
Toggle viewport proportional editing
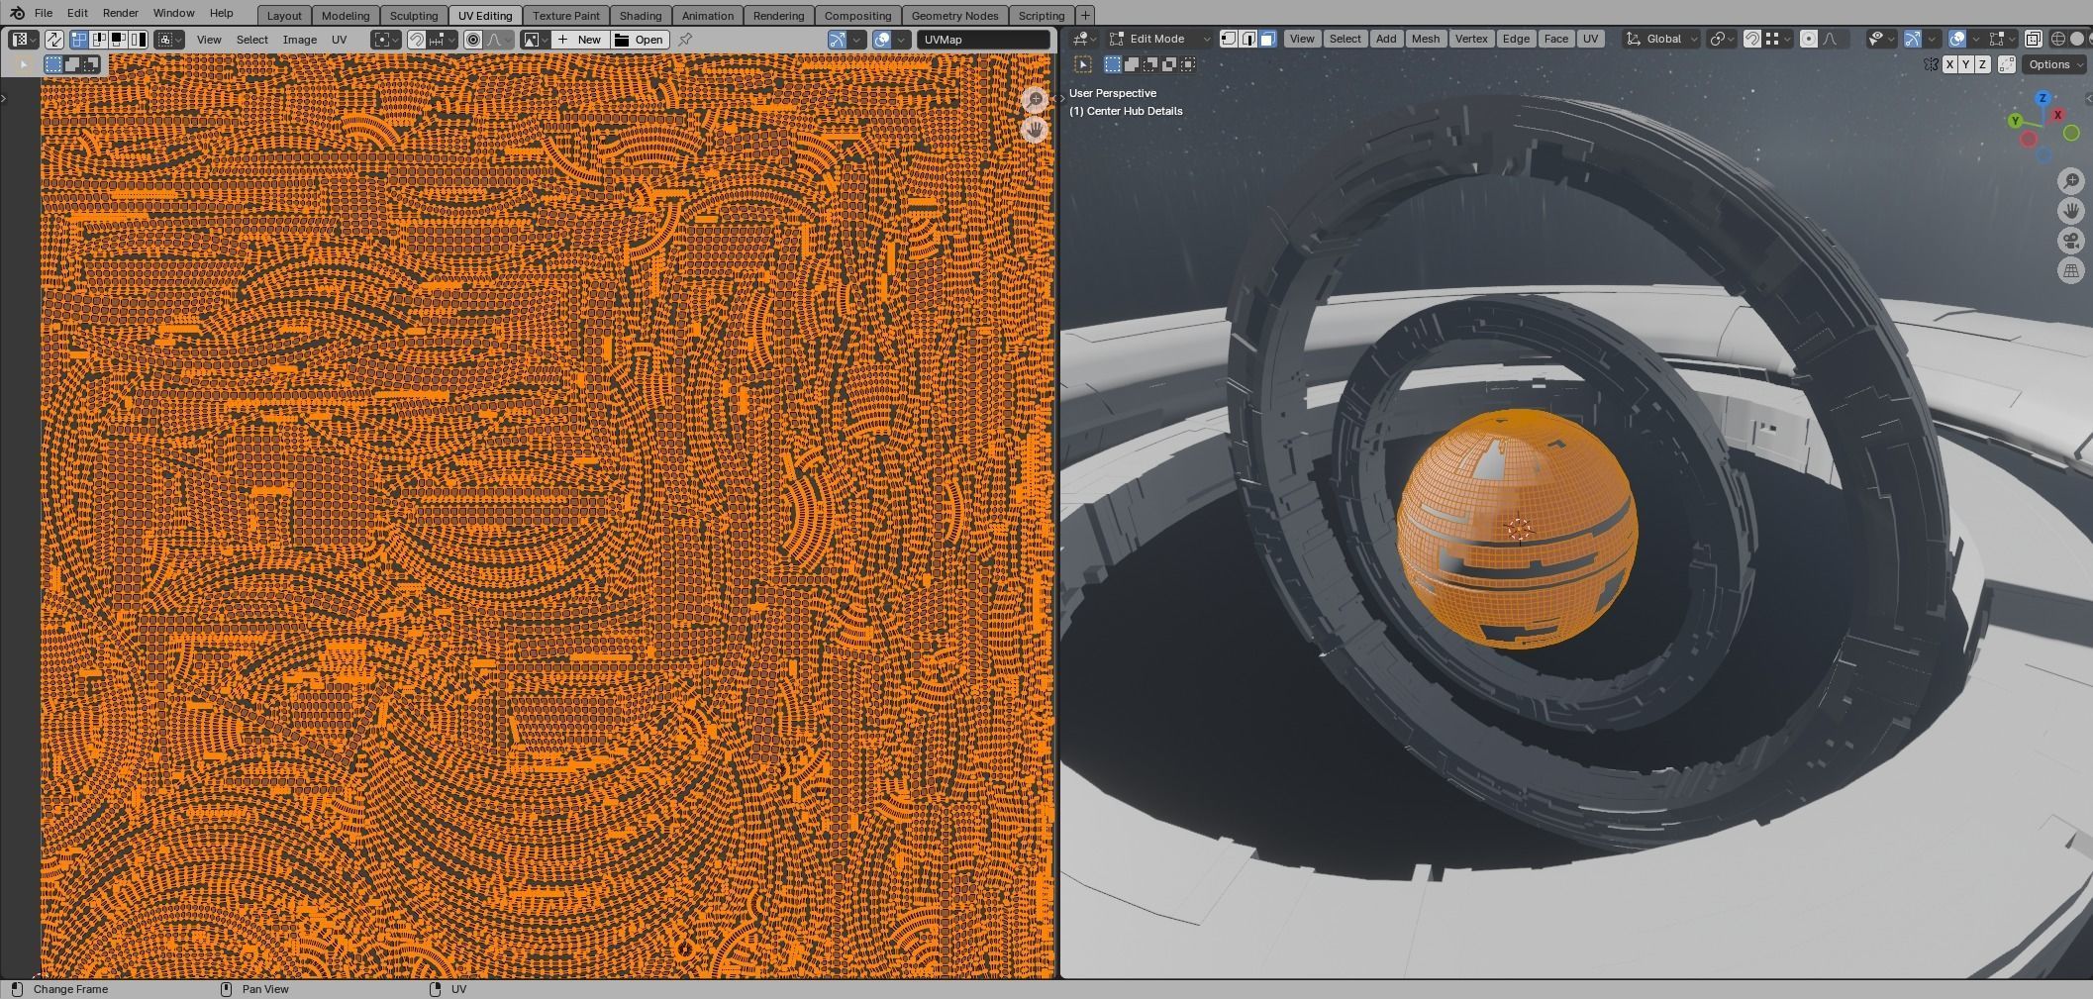(x=1809, y=39)
